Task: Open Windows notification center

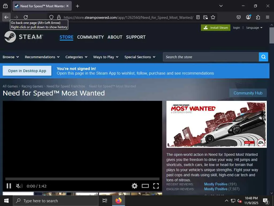Action: pyautogui.click(x=266, y=201)
